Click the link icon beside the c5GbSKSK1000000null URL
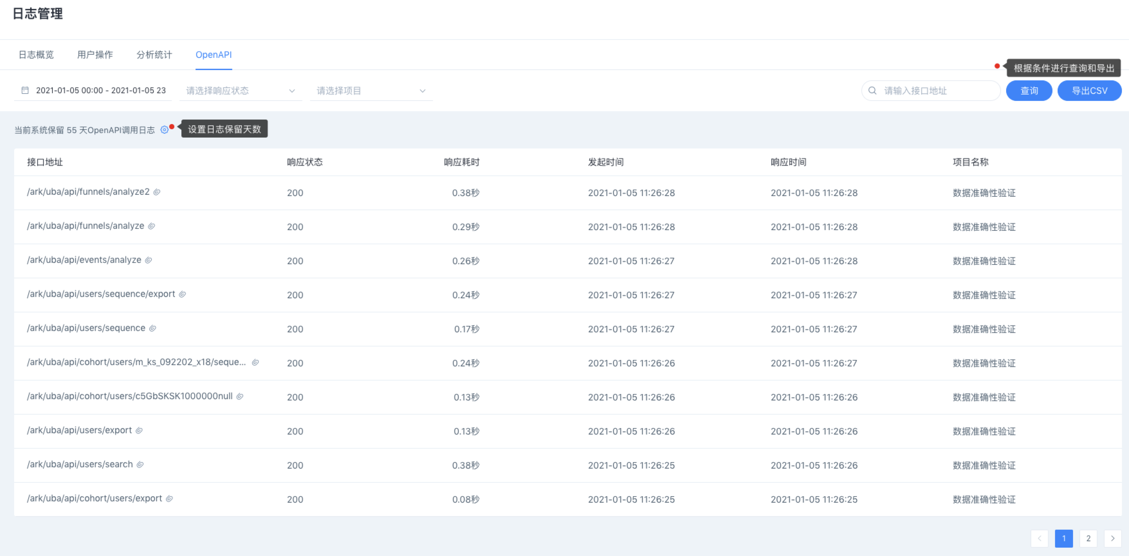 click(240, 397)
